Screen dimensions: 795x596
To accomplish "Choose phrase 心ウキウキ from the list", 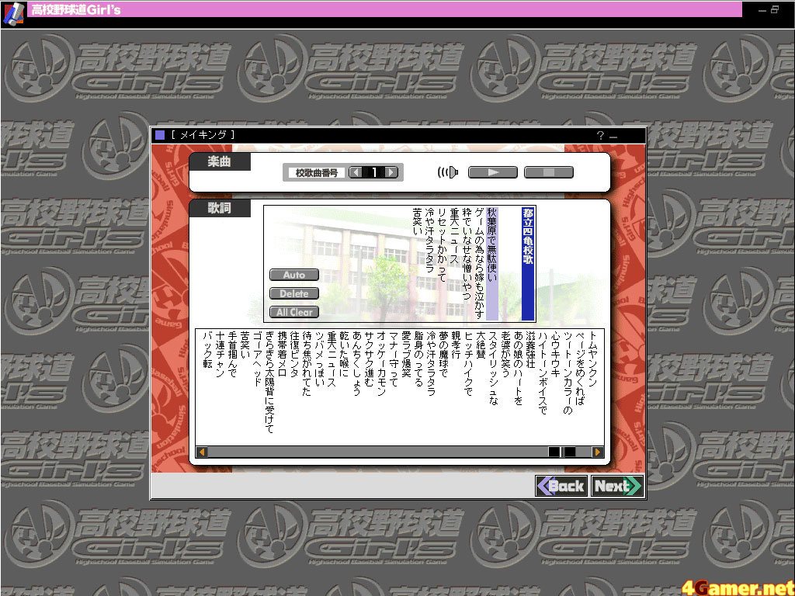I will [x=556, y=354].
